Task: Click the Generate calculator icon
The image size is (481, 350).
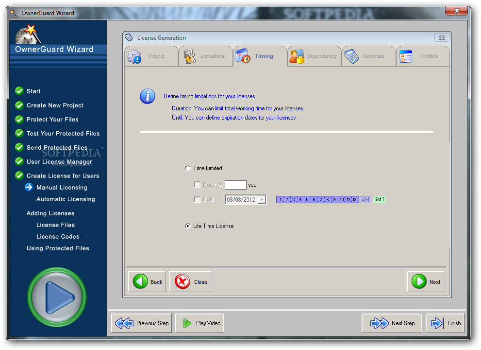Action: pos(351,56)
